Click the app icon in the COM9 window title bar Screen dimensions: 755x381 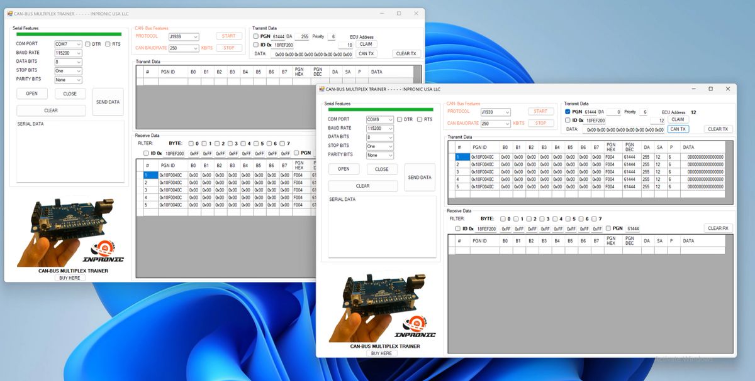[x=322, y=89]
